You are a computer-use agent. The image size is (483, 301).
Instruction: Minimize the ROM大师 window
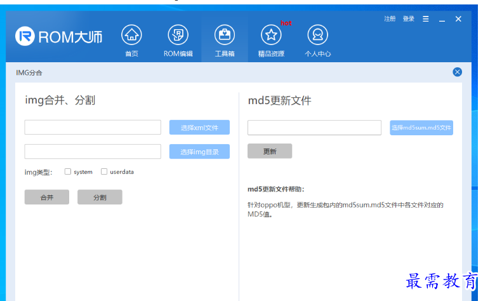(x=442, y=20)
